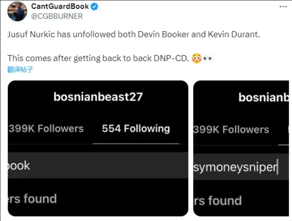Switch to left image's 399K Followers tab
The height and width of the screenshot is (221, 292).
46,128
